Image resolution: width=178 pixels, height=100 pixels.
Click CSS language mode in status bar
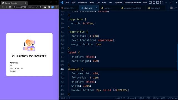click(x=148, y=98)
